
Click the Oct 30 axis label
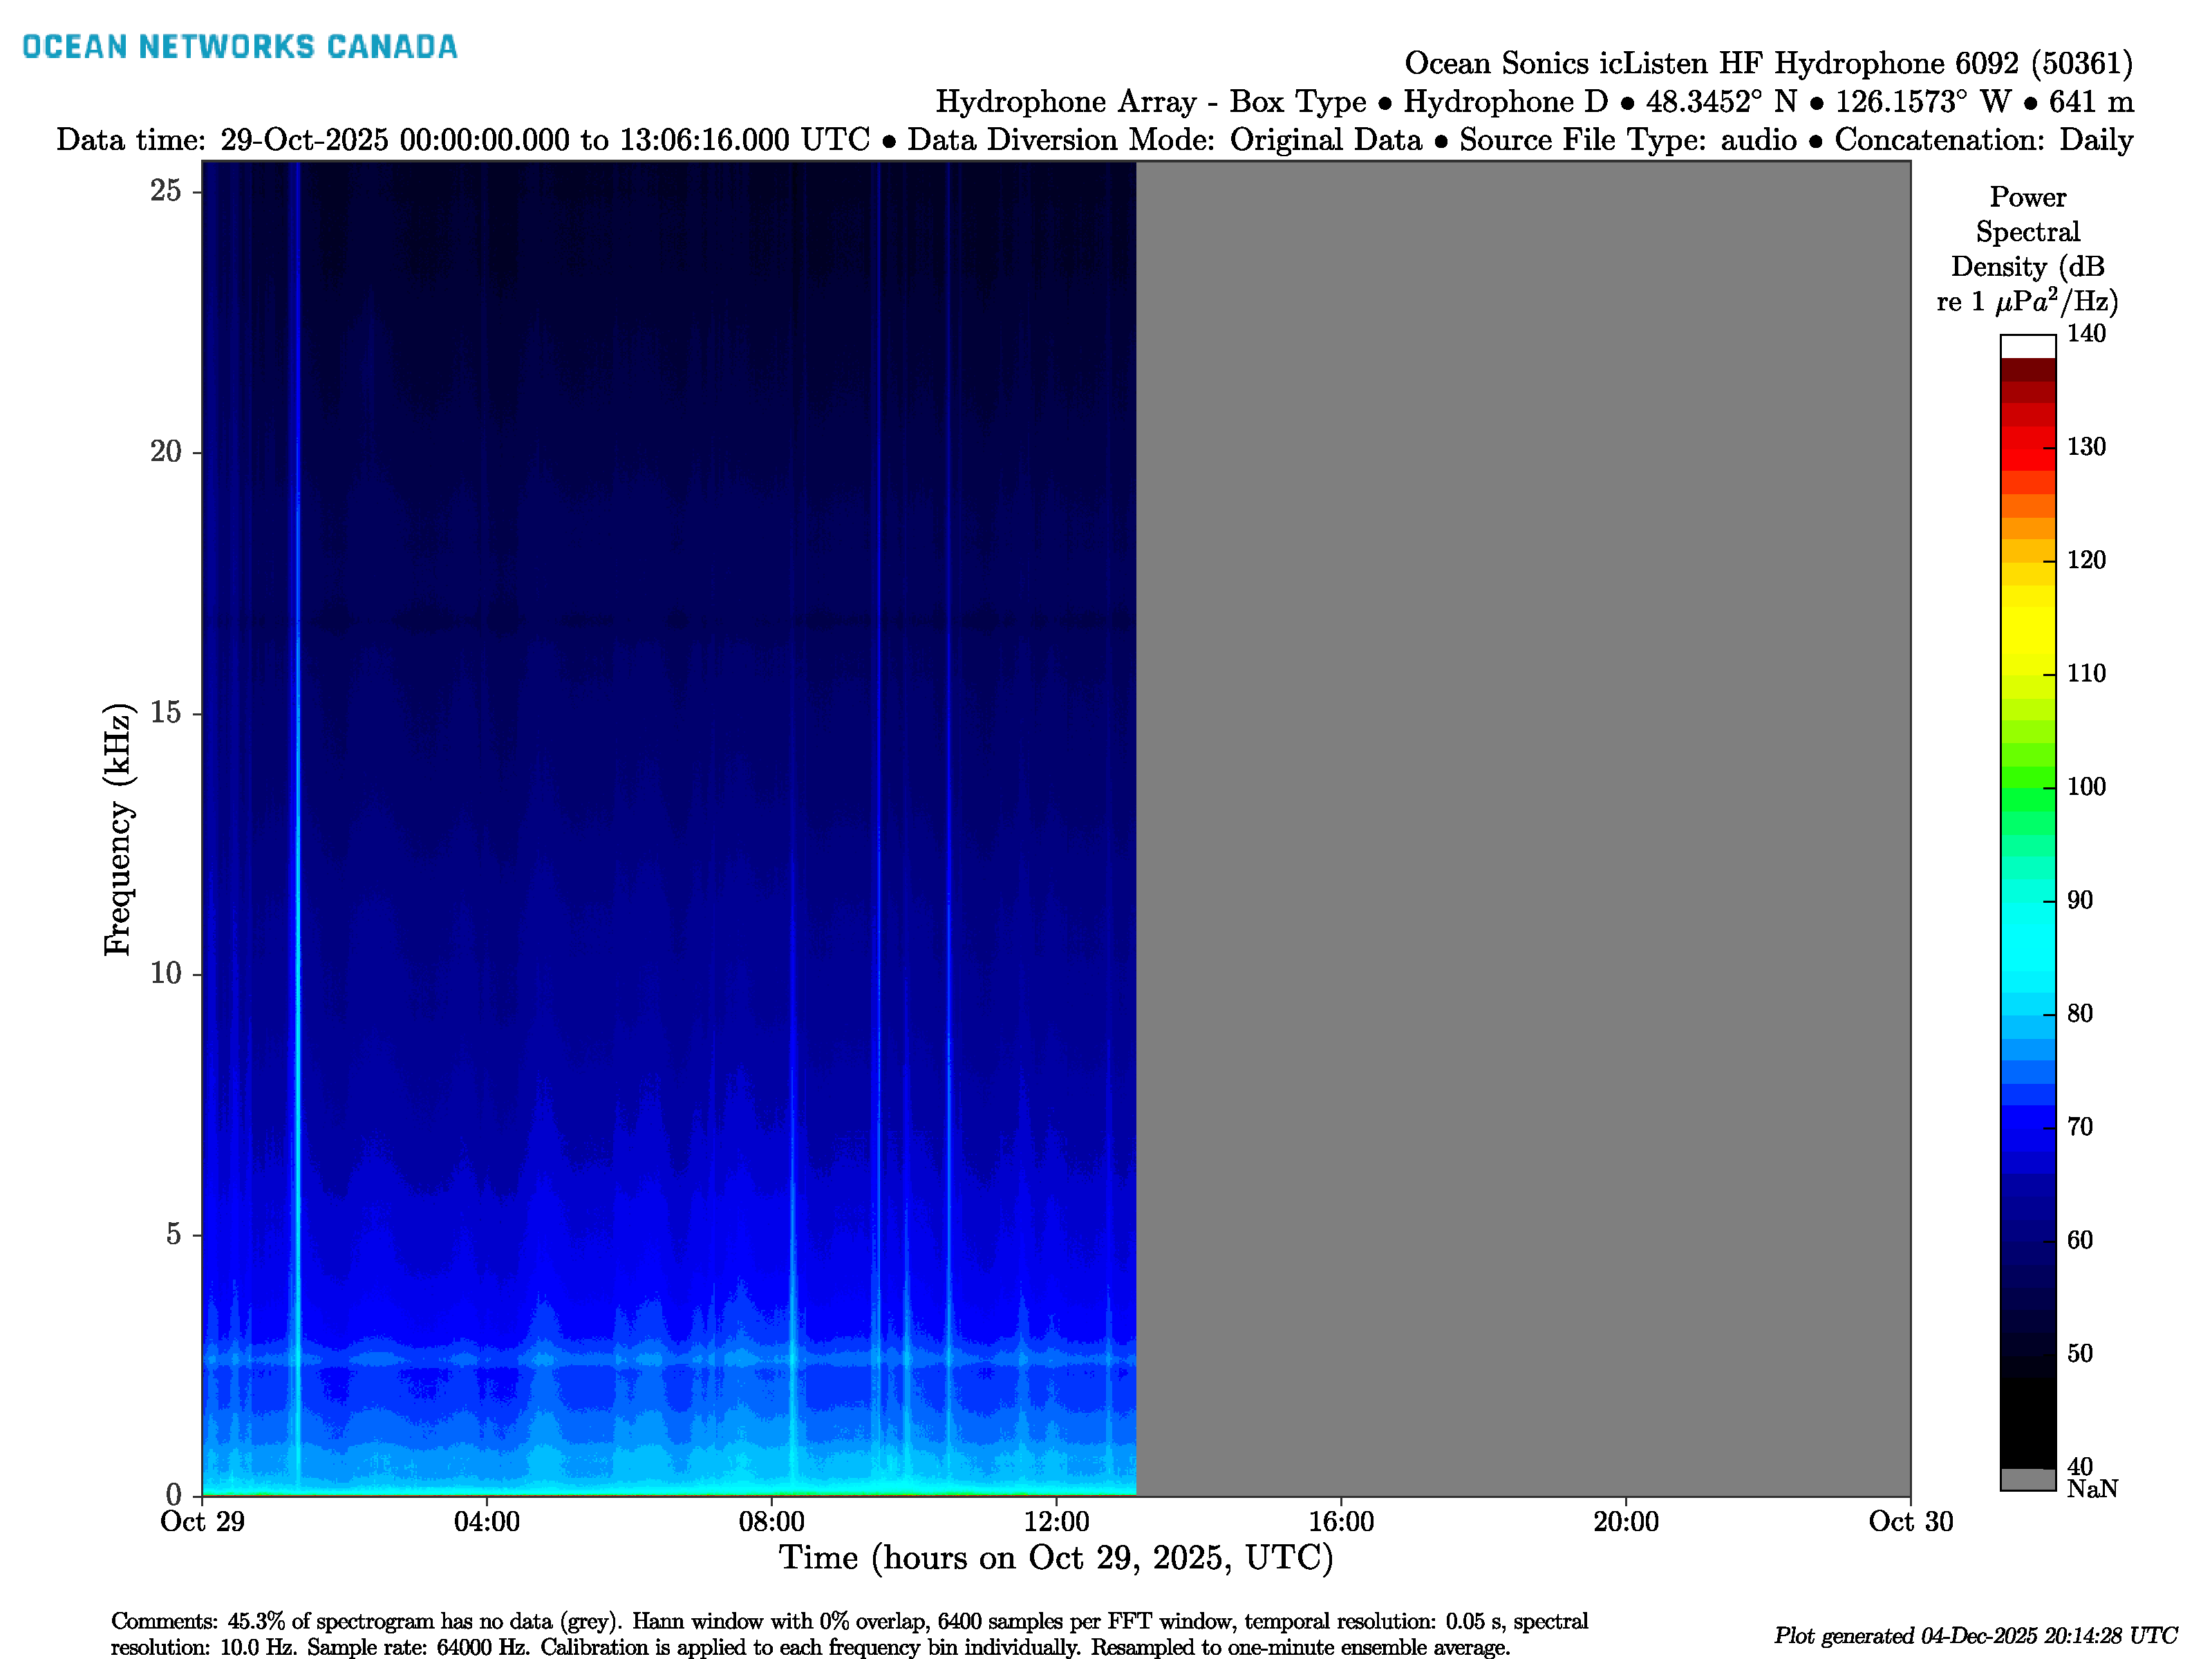click(x=1910, y=1522)
